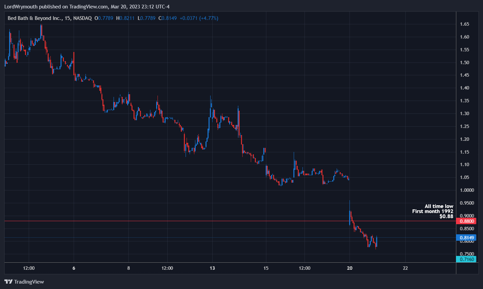Click the date label 13 on time axis

pyautogui.click(x=212, y=268)
